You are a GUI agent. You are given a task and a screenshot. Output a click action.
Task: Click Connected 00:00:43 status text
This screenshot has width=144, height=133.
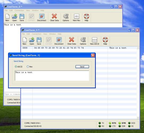[33, 126]
